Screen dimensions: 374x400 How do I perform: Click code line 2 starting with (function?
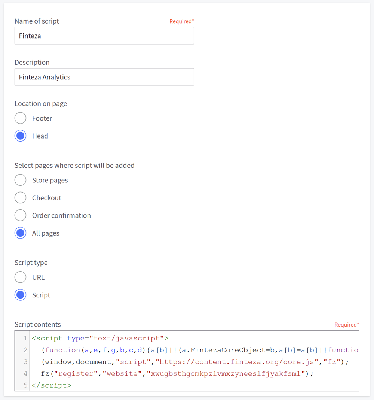[200, 350]
